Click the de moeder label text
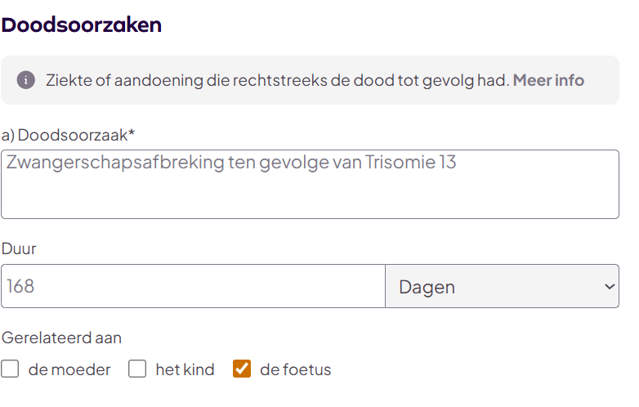The height and width of the screenshot is (407, 639). 69,369
